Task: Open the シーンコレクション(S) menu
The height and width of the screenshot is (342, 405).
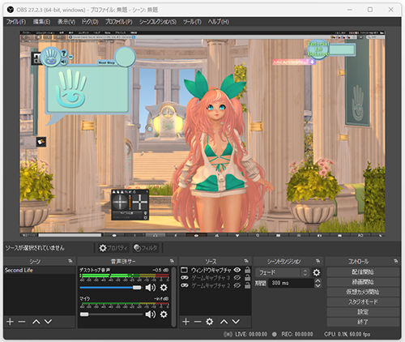Action: tap(158, 22)
